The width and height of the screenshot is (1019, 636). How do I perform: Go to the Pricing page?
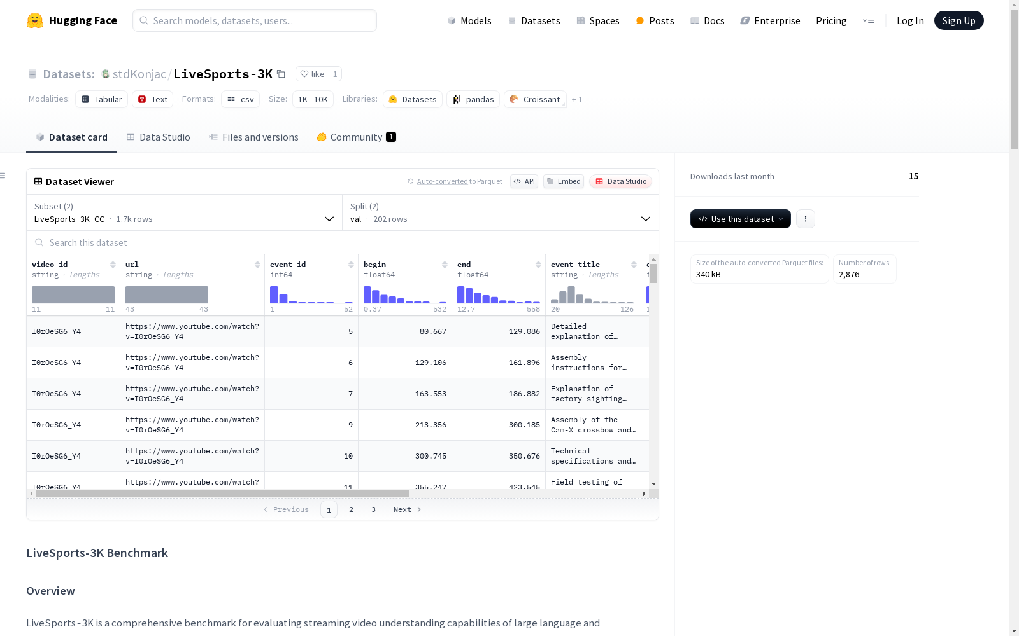(x=831, y=20)
